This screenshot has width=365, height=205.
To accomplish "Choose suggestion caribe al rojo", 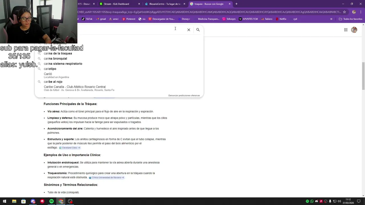I will click(x=119, y=82).
